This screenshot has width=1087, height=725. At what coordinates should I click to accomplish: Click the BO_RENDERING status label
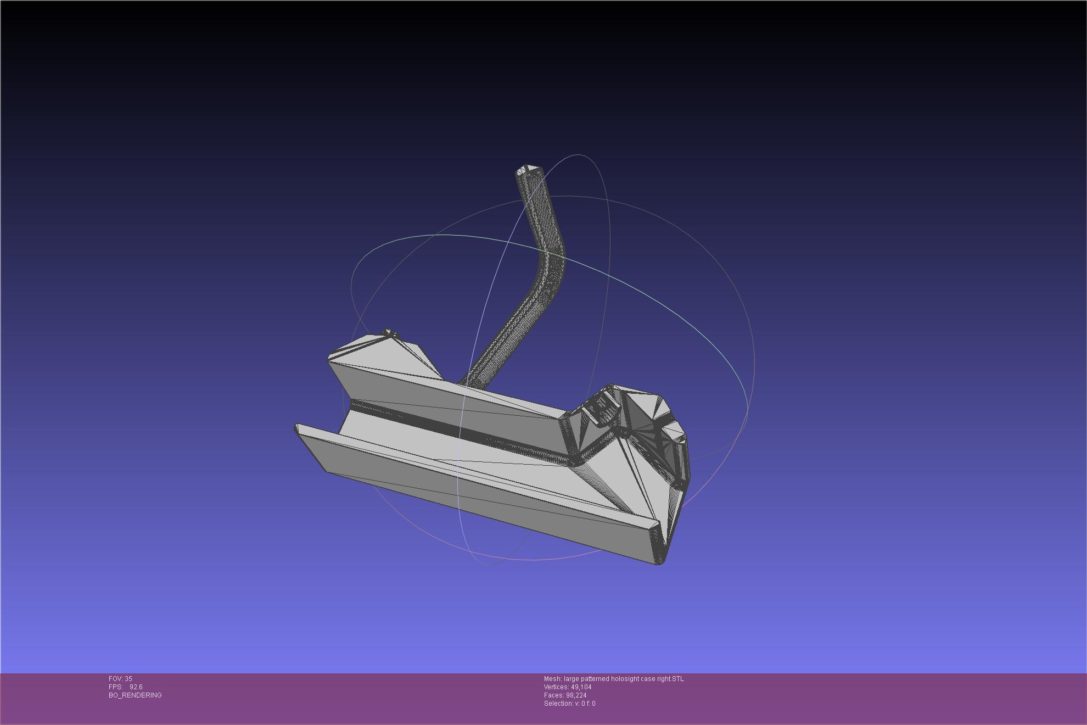point(135,695)
